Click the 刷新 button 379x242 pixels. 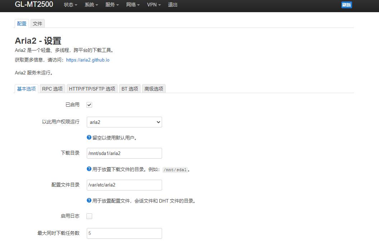point(346,5)
